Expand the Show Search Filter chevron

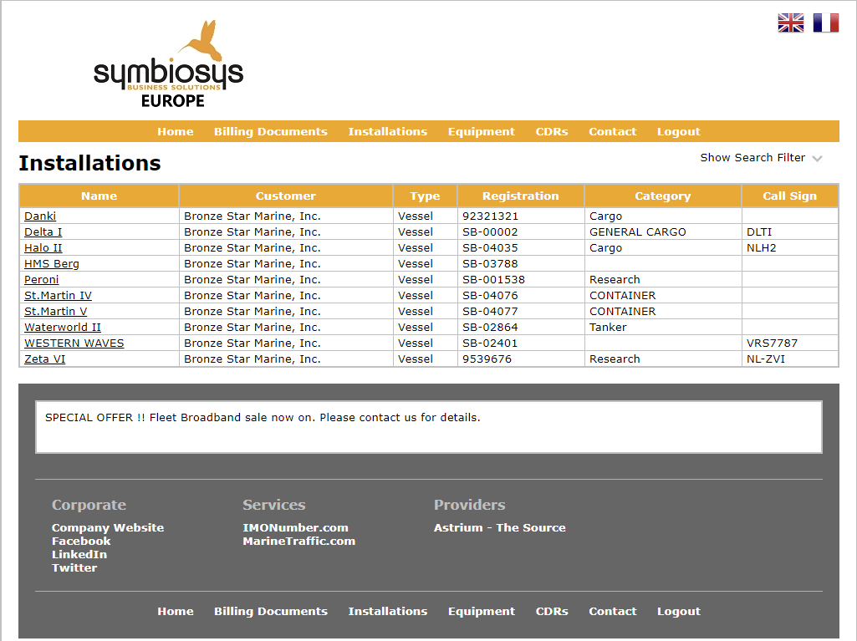[x=817, y=158]
